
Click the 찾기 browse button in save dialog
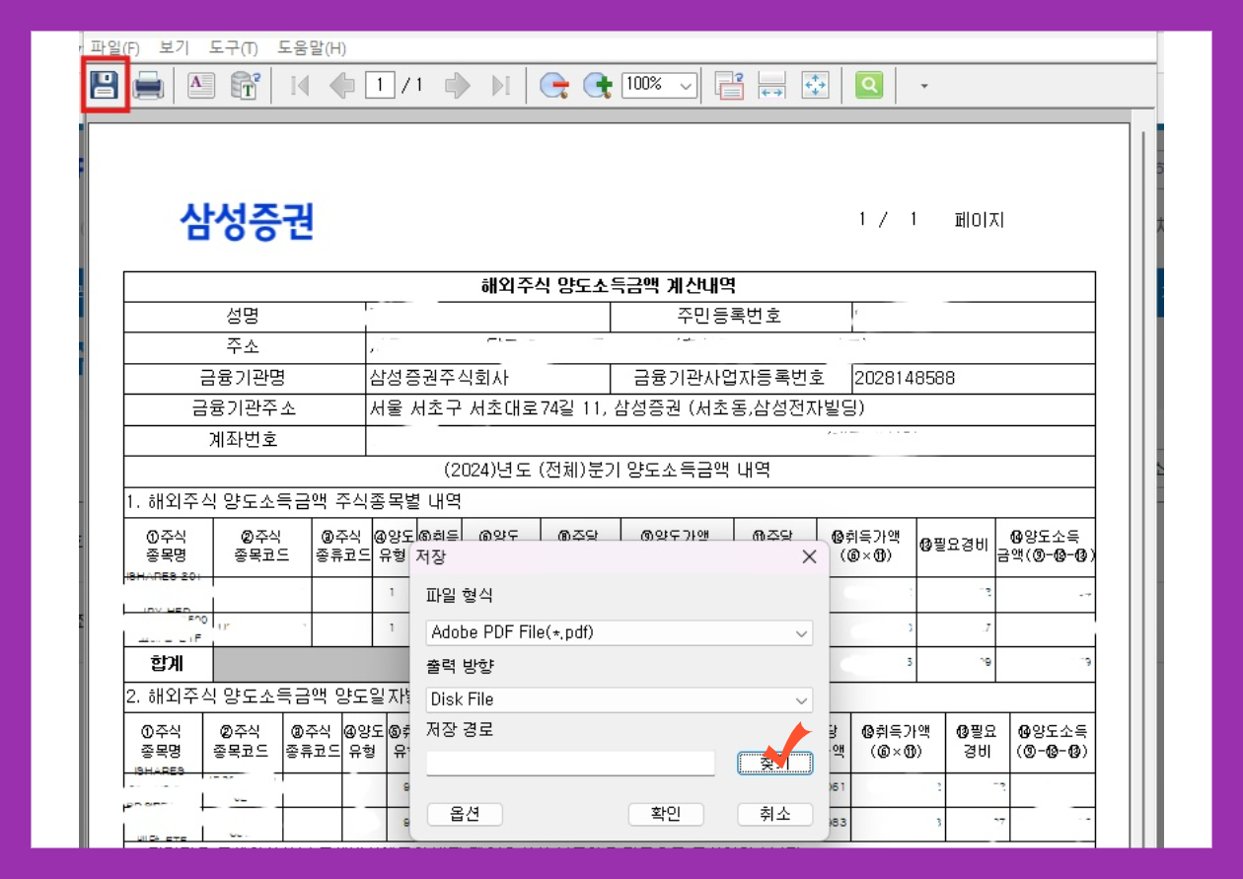click(775, 763)
